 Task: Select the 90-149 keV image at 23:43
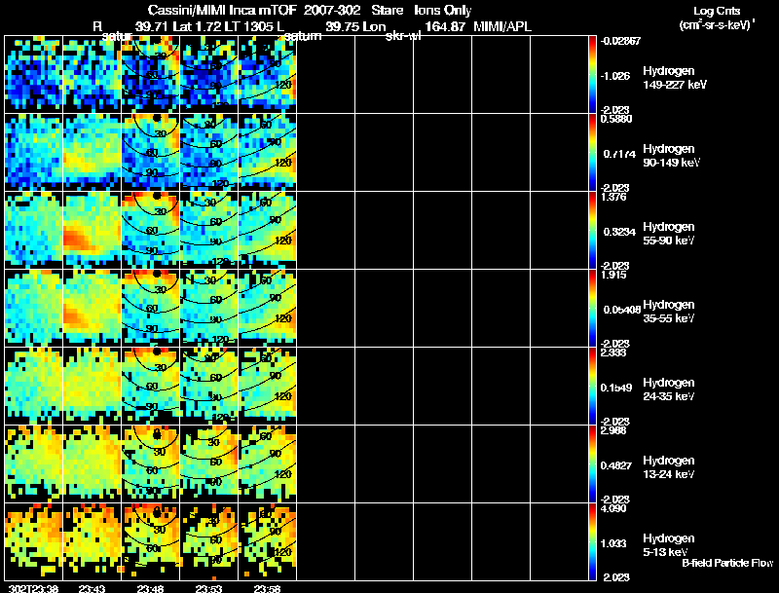92,153
